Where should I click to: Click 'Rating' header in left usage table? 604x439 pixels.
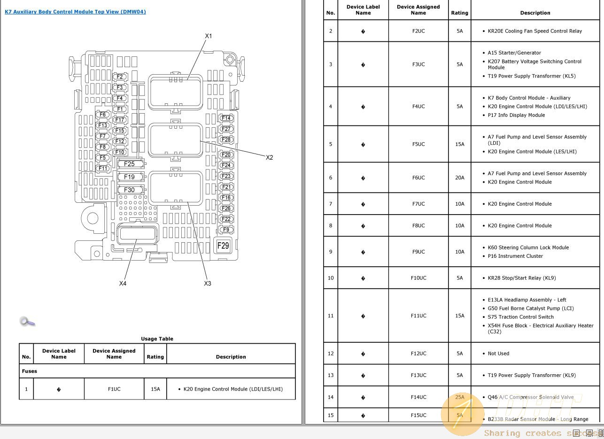pos(155,357)
